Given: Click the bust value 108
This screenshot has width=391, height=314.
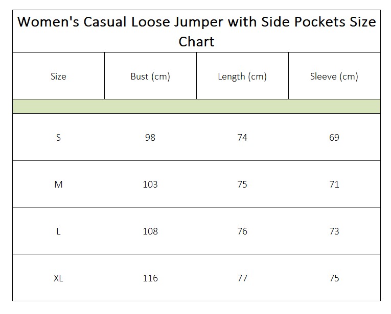Looking at the screenshot, I should point(150,231).
